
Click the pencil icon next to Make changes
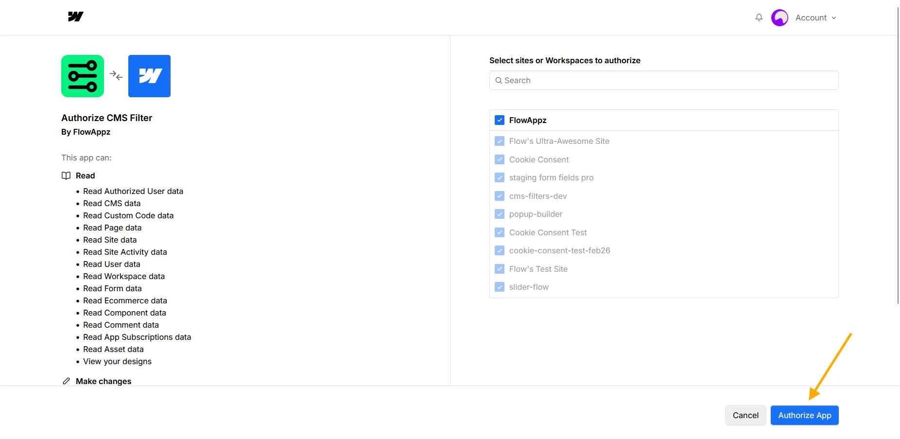(x=66, y=381)
